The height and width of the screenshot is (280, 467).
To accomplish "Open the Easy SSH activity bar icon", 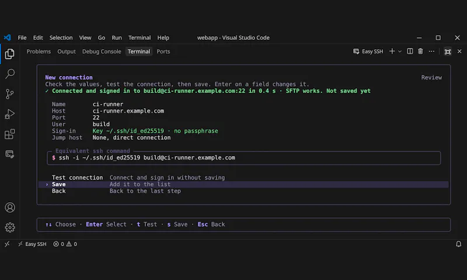I will [9, 154].
